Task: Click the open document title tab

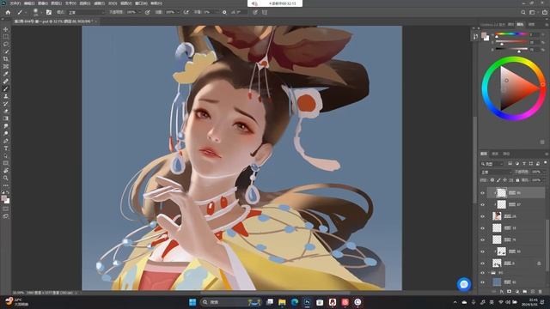Action: click(x=53, y=21)
